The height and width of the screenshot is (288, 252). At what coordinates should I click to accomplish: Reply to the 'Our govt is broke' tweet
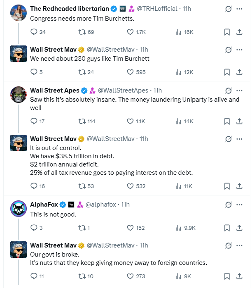click(34, 276)
